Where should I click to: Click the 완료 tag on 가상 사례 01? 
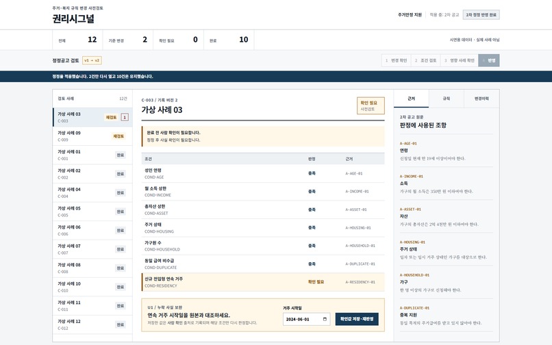(121, 155)
